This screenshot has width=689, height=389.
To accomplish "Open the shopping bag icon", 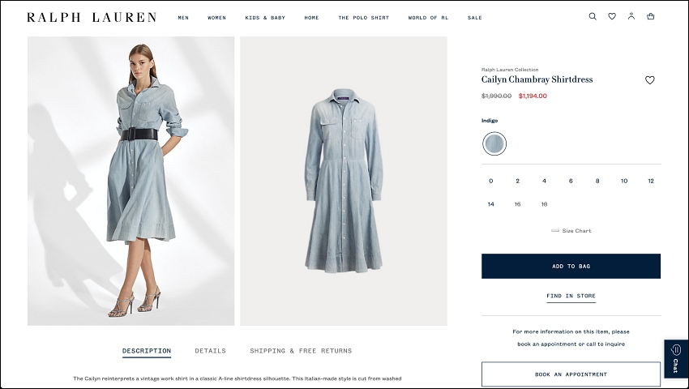I will [x=650, y=16].
